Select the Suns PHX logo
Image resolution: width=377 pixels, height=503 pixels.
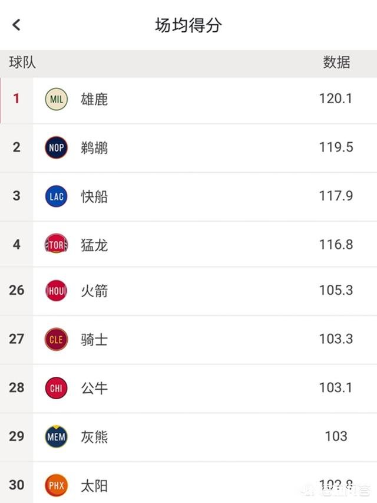coord(55,485)
